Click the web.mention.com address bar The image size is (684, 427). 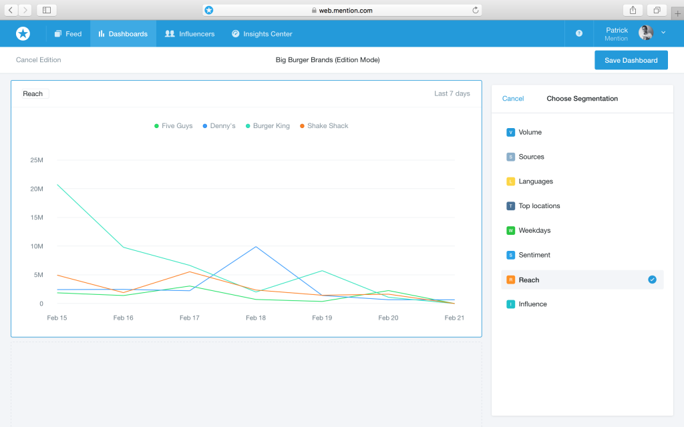(x=342, y=10)
